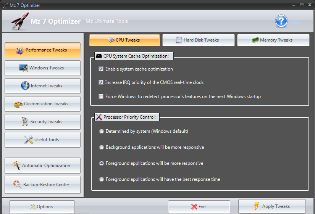The height and width of the screenshot is (214, 315).
Task: Click the CPU System Cache Optimization header icon
Action: click(99, 56)
